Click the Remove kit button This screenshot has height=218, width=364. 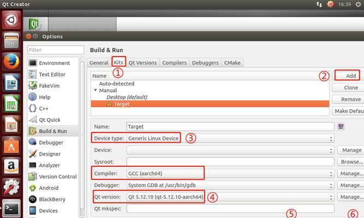pyautogui.click(x=348, y=99)
